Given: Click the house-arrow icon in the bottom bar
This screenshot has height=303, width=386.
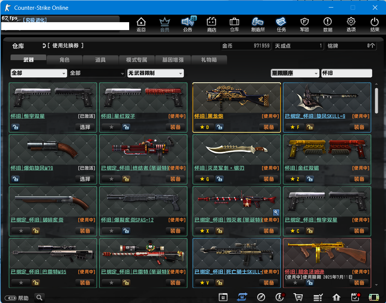Looking at the screenshot, I should (x=336, y=297).
